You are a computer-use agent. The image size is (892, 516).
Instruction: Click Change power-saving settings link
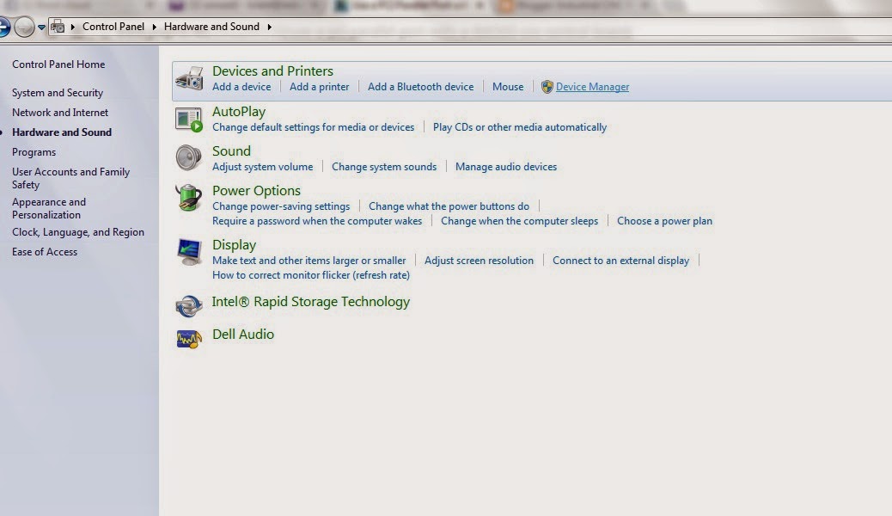pos(281,206)
